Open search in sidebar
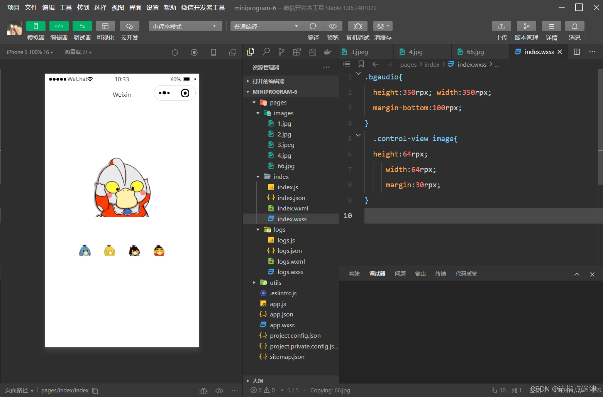Image resolution: width=603 pixels, height=397 pixels. [x=266, y=52]
